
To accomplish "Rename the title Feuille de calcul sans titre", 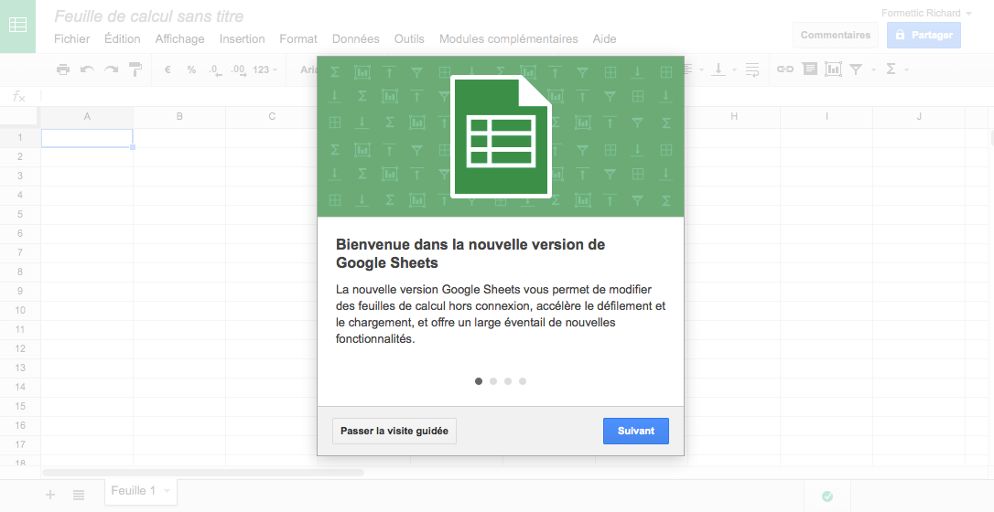I will [149, 16].
